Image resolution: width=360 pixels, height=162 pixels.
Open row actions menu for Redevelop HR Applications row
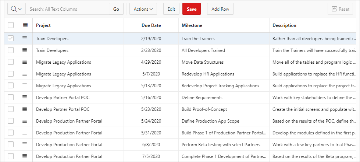coord(25,74)
